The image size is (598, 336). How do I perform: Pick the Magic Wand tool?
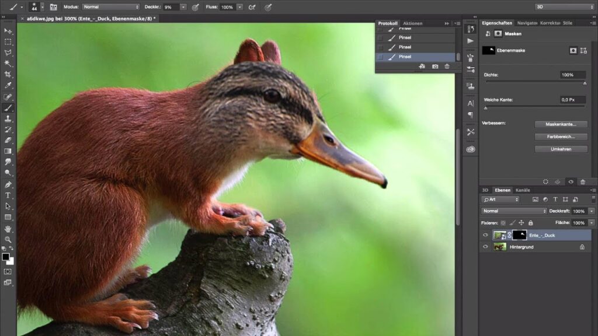(x=8, y=64)
